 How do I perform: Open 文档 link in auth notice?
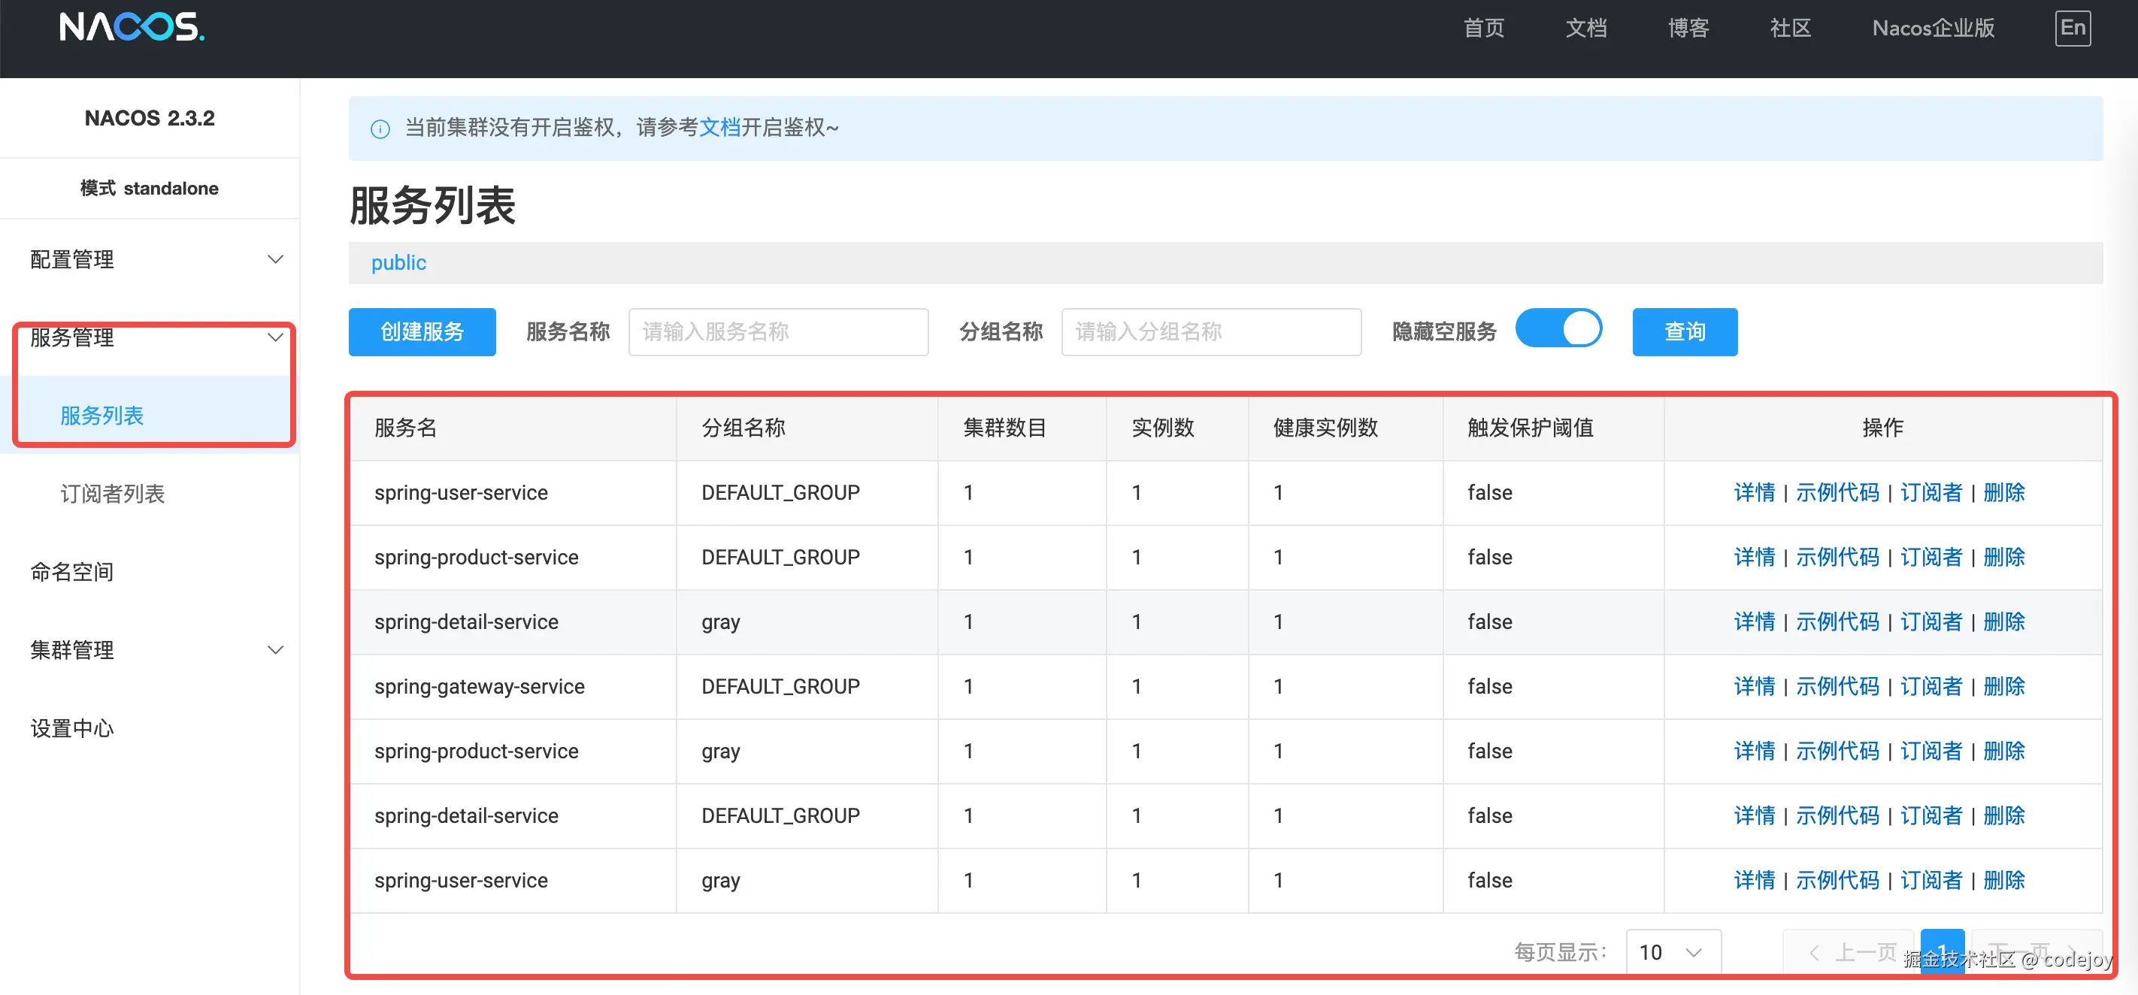tap(719, 128)
